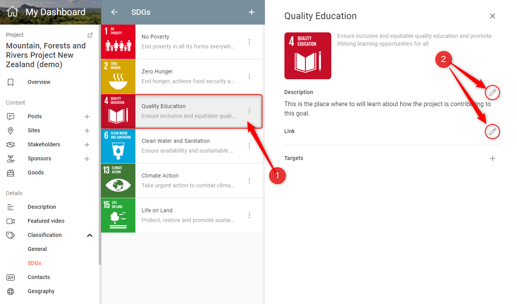Click the Sites location pin icon
517x304 pixels.
click(x=11, y=130)
